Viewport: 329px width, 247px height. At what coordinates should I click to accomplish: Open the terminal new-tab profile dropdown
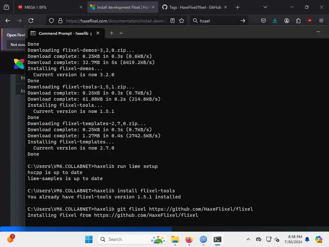121,33
